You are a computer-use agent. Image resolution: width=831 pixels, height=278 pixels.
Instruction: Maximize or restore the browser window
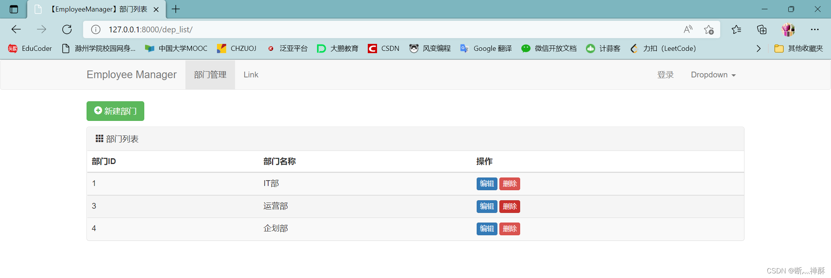pos(791,9)
